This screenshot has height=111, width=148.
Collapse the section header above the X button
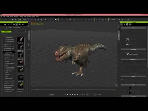point(133,49)
